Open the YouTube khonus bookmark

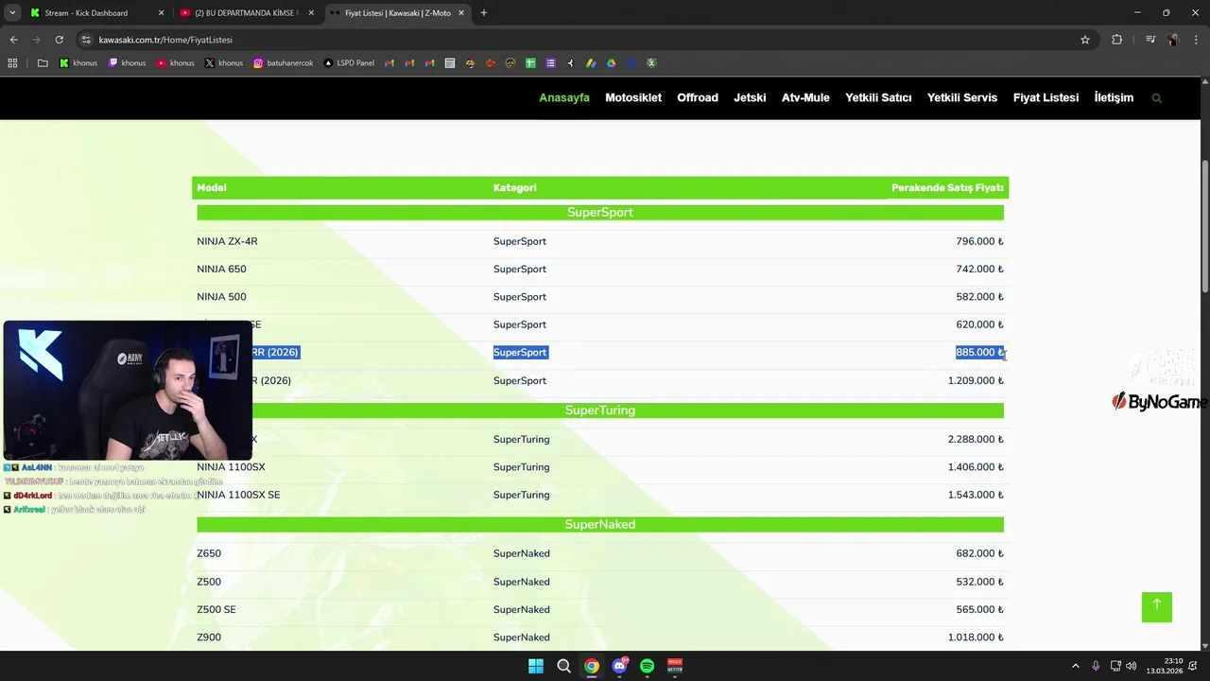(176, 63)
